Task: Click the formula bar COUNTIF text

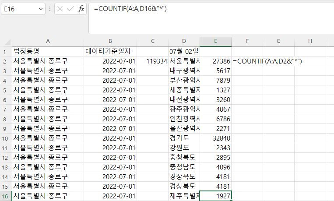Action: (x=130, y=9)
